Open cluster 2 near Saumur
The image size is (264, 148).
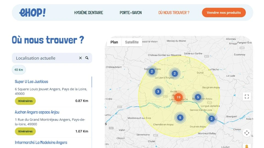[x=211, y=119]
